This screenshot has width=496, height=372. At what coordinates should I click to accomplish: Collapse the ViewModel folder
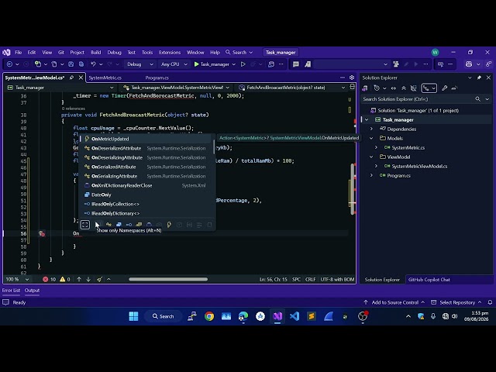pos(371,157)
